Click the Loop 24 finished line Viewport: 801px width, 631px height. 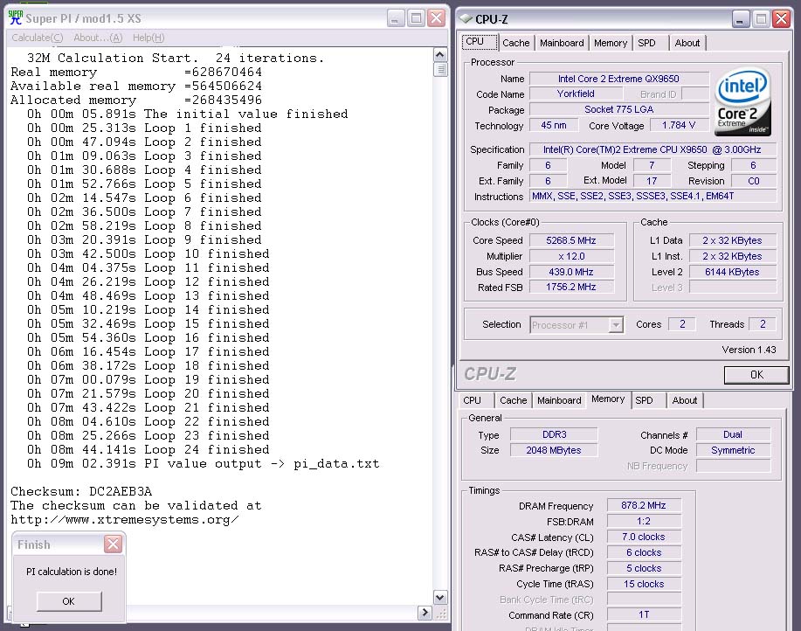coord(148,450)
